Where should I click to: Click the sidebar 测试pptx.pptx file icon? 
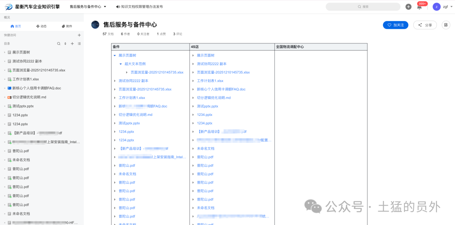[9, 106]
